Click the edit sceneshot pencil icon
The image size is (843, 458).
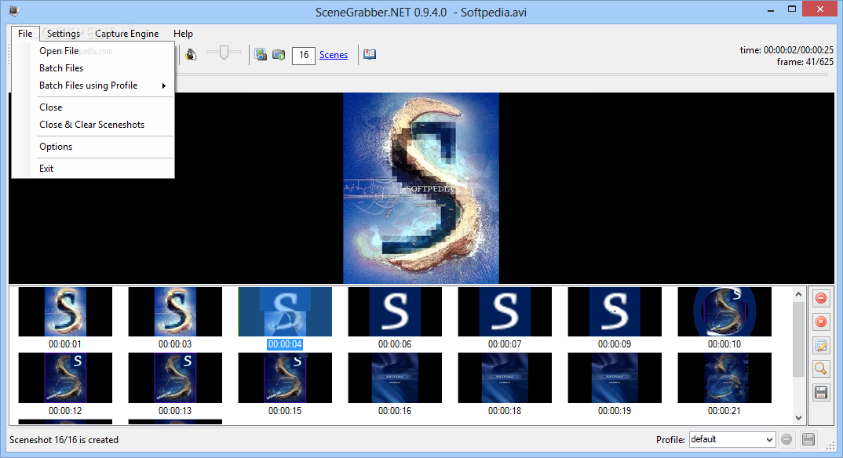(821, 345)
